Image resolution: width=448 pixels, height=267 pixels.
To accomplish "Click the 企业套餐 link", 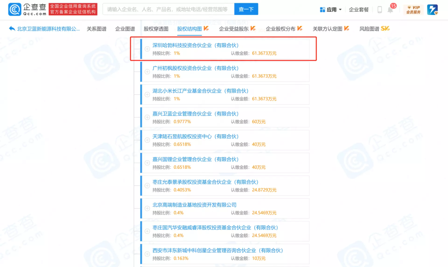I will (358, 10).
